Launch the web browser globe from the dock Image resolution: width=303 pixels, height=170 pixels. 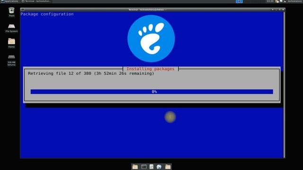pos(159,167)
